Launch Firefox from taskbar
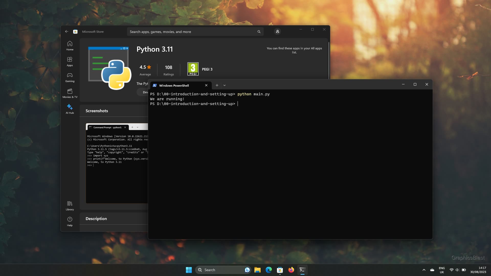491x276 pixels. click(x=291, y=270)
